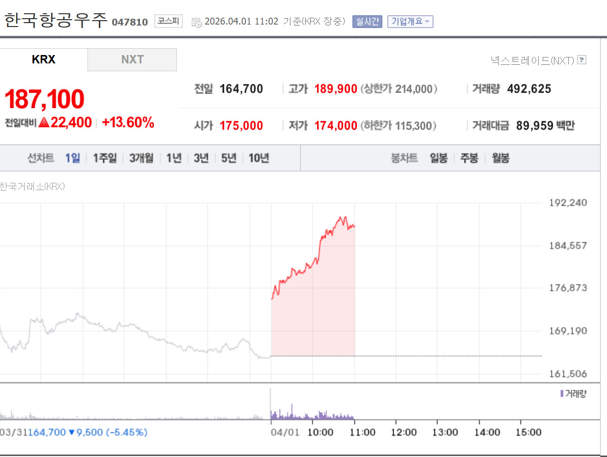Select 10년 line chart period
This screenshot has width=607, height=457.
pyautogui.click(x=259, y=158)
